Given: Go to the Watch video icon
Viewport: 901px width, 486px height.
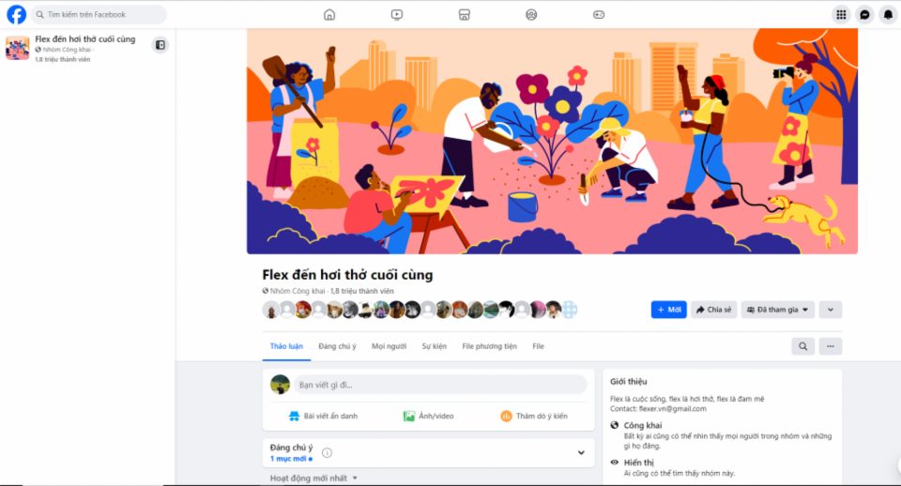Looking at the screenshot, I should [396, 14].
